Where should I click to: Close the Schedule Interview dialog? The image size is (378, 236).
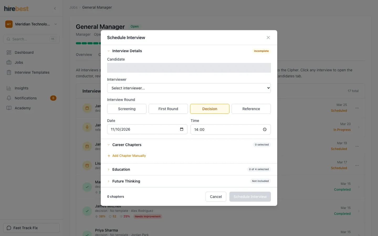tap(268, 37)
